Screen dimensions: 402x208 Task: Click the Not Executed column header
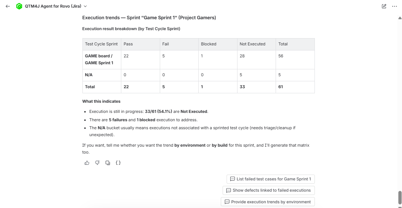pyautogui.click(x=256, y=44)
